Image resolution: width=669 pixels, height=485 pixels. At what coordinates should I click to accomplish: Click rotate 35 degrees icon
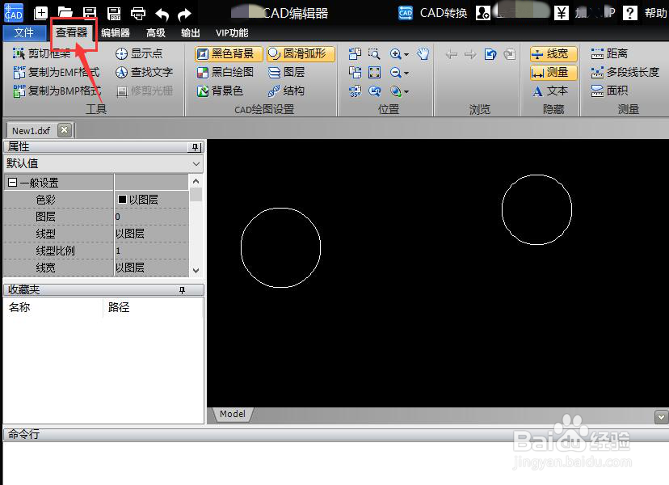(x=355, y=91)
